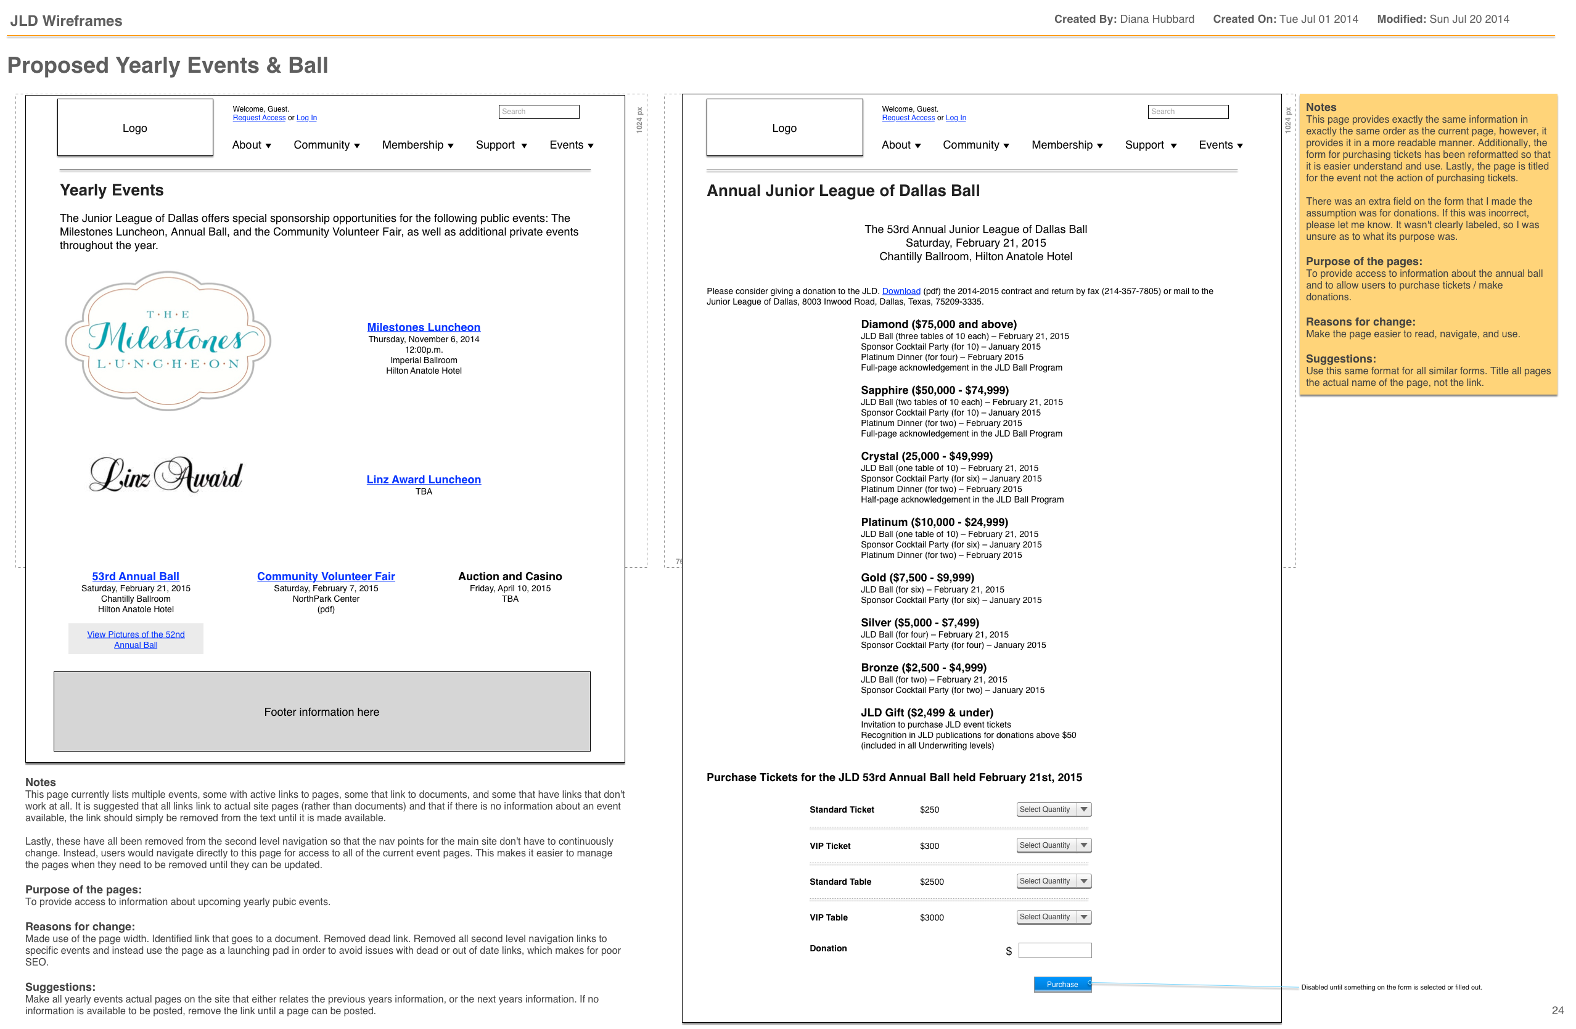1576x1029 pixels.
Task: Click the Linz Award logo image
Action: [x=166, y=474]
